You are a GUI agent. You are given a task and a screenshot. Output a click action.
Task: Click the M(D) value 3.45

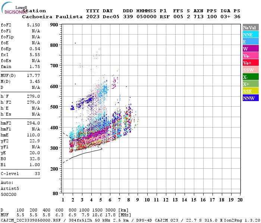[35, 81]
